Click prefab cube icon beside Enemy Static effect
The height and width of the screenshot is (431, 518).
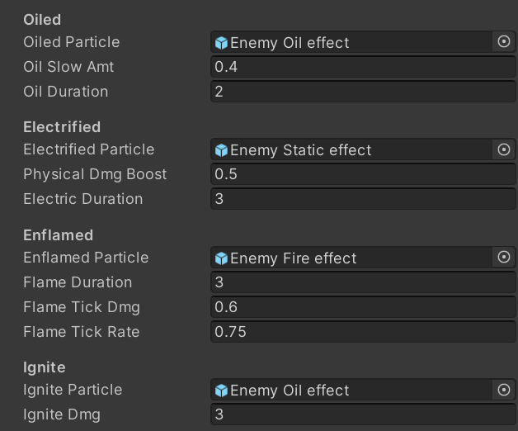[x=221, y=150]
